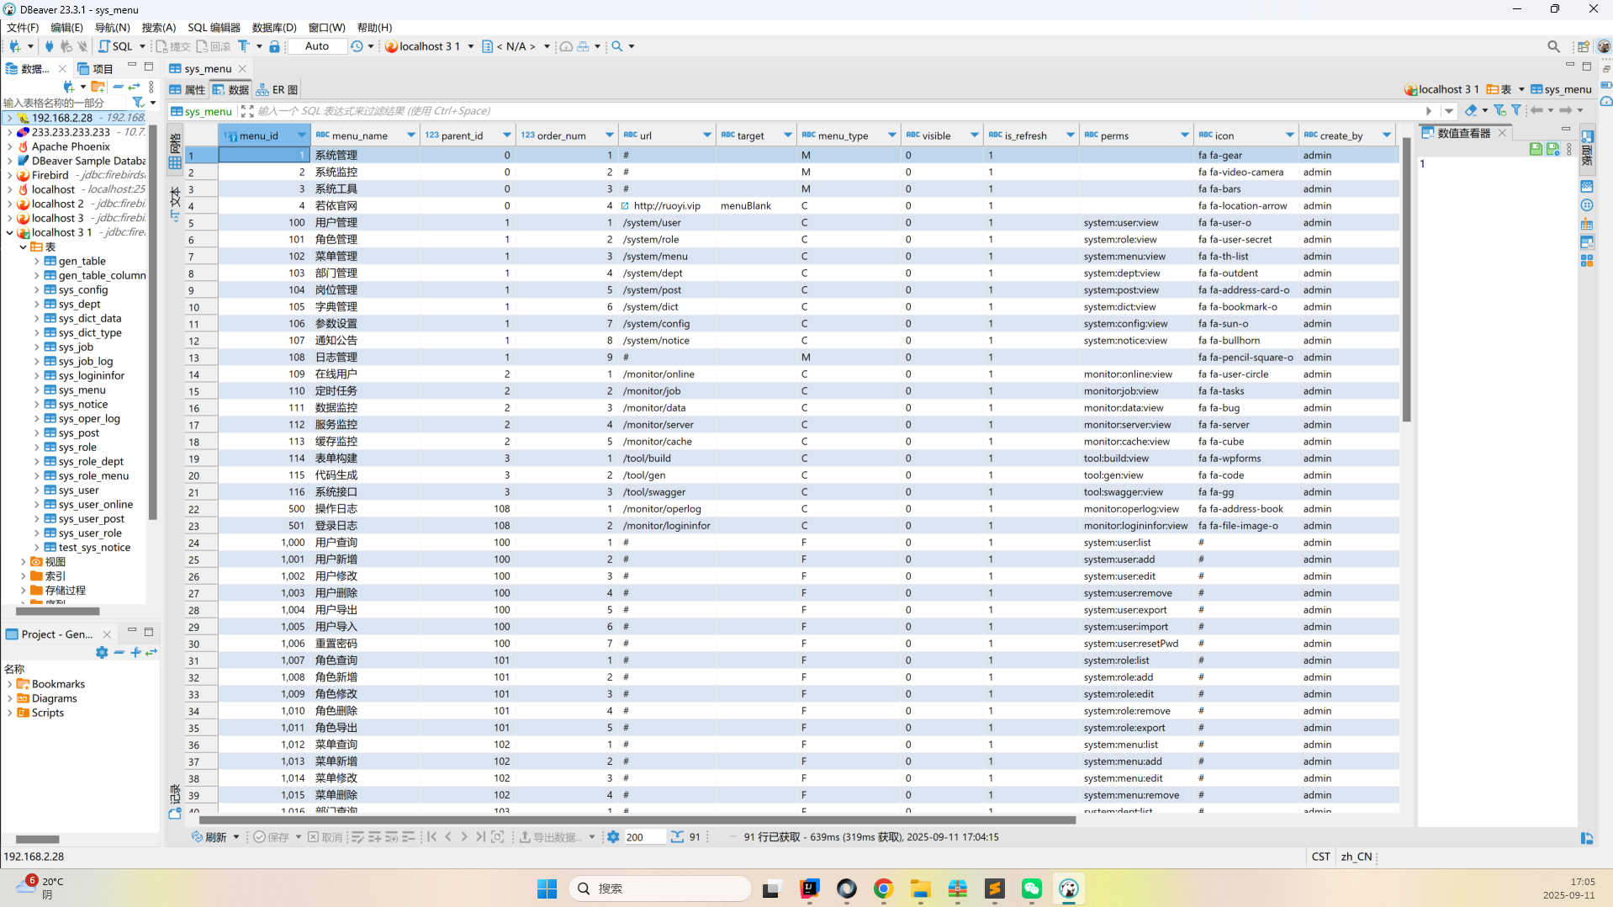This screenshot has width=1613, height=907.
Task: Click link-with-editor arrows icon in navigator
Action: (x=134, y=87)
